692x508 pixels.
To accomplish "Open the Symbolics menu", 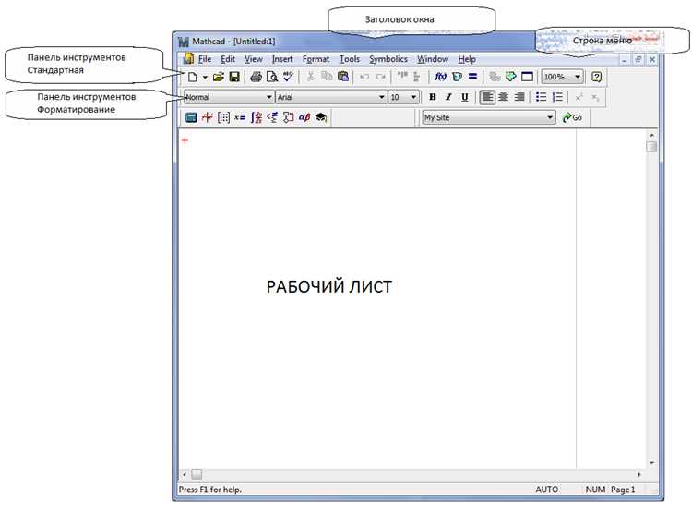I will click(x=388, y=59).
